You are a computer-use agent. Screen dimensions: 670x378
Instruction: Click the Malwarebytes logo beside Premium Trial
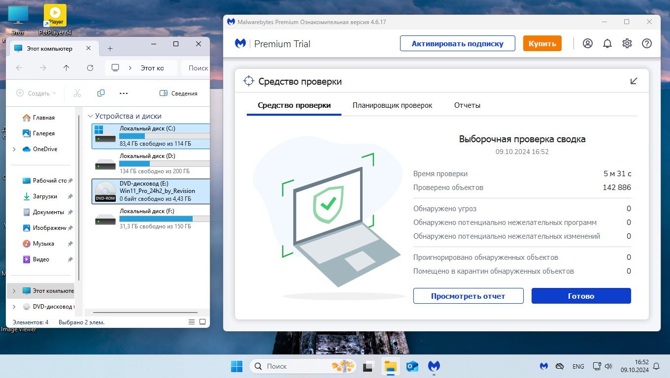click(240, 44)
